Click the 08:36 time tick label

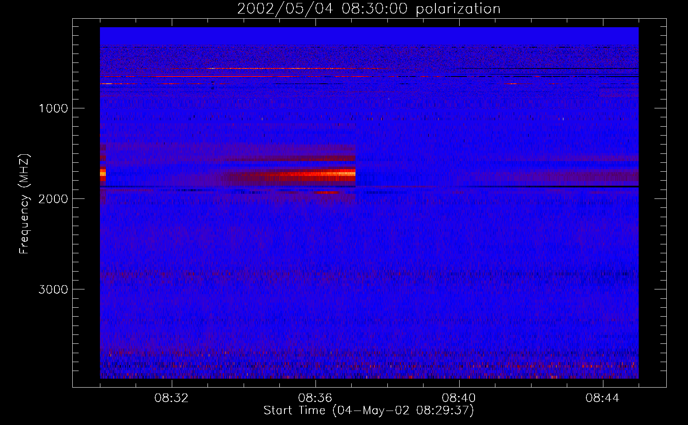point(316,398)
